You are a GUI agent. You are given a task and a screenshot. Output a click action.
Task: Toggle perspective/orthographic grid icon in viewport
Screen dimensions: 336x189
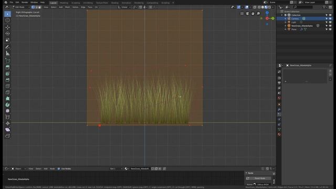click(242, 14)
